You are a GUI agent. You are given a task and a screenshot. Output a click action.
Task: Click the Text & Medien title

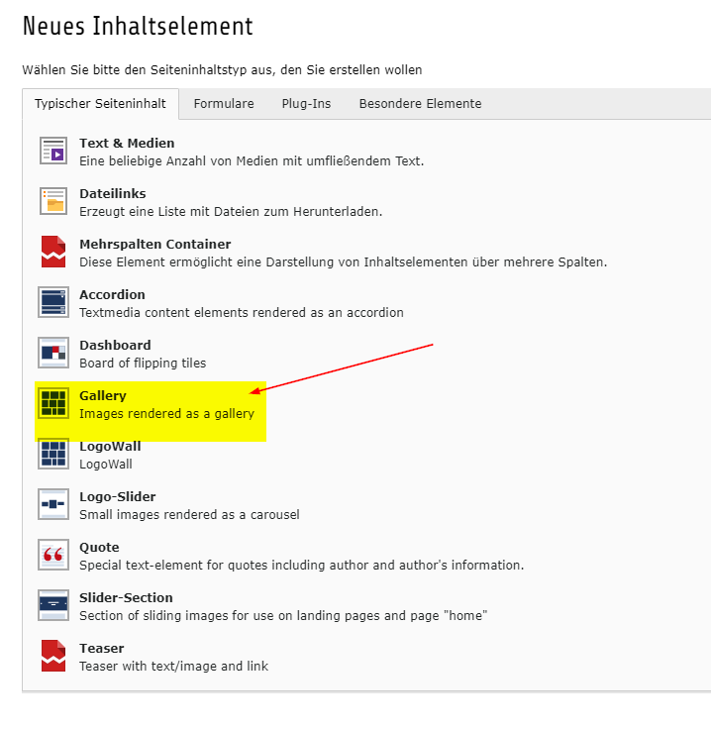pyautogui.click(x=127, y=144)
